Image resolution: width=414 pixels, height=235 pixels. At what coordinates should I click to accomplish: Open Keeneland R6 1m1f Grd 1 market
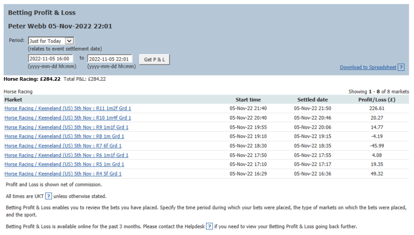pyautogui.click(x=66, y=155)
